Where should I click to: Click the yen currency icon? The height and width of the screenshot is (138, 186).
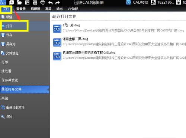click(x=179, y=2)
